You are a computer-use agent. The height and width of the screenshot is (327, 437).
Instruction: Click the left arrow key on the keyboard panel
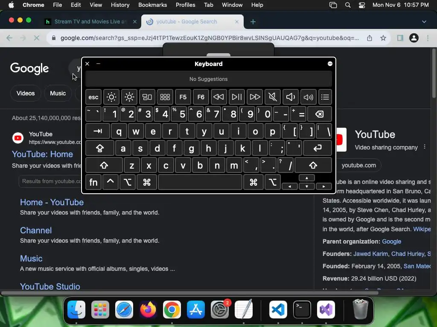(290, 186)
